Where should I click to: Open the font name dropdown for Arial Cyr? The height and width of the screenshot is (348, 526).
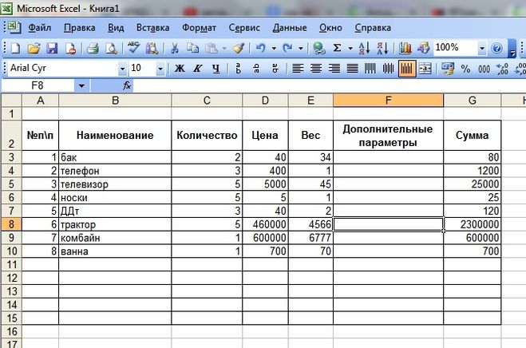122,69
